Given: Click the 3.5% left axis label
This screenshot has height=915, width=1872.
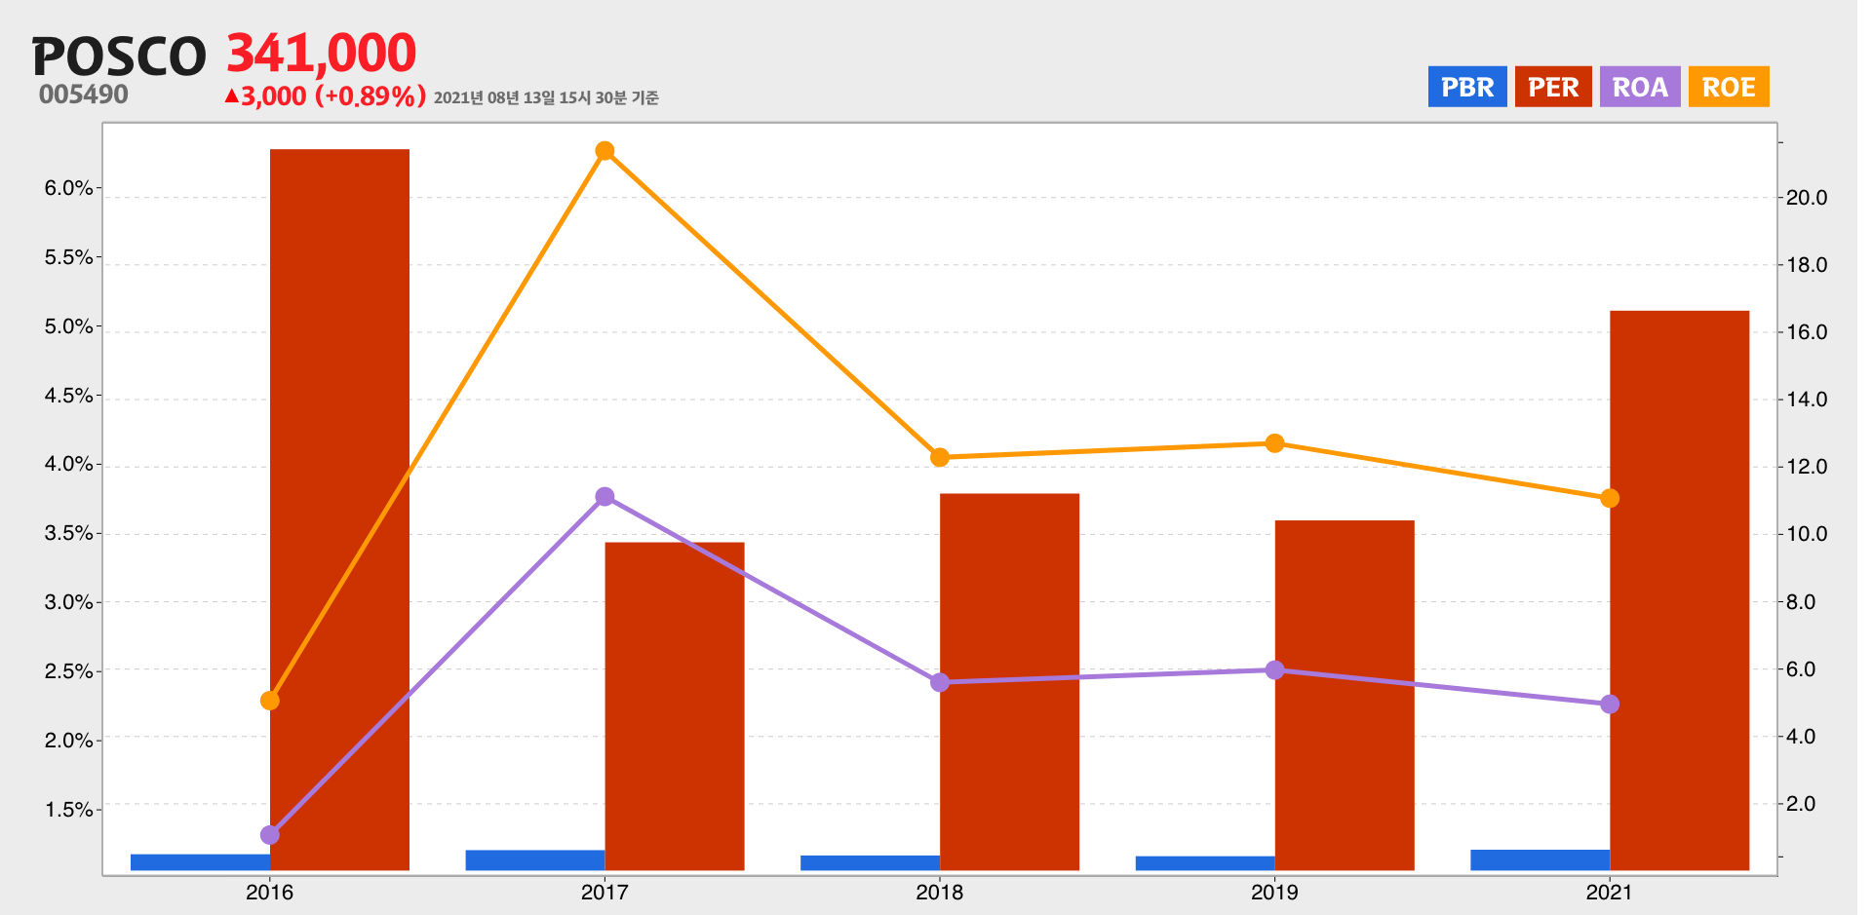Looking at the screenshot, I should pyautogui.click(x=68, y=534).
